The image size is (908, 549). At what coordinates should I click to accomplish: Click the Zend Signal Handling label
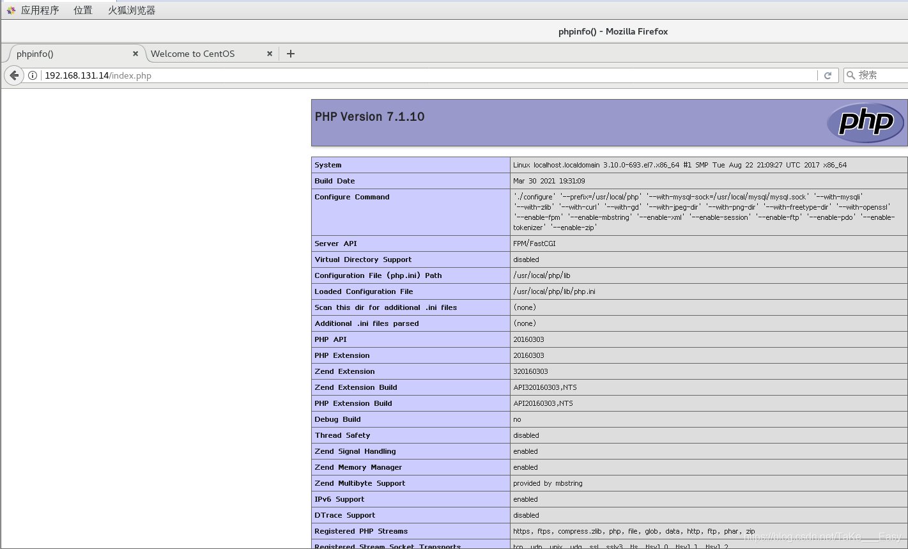[x=355, y=451]
